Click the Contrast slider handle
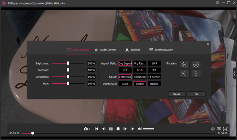 (68, 70)
